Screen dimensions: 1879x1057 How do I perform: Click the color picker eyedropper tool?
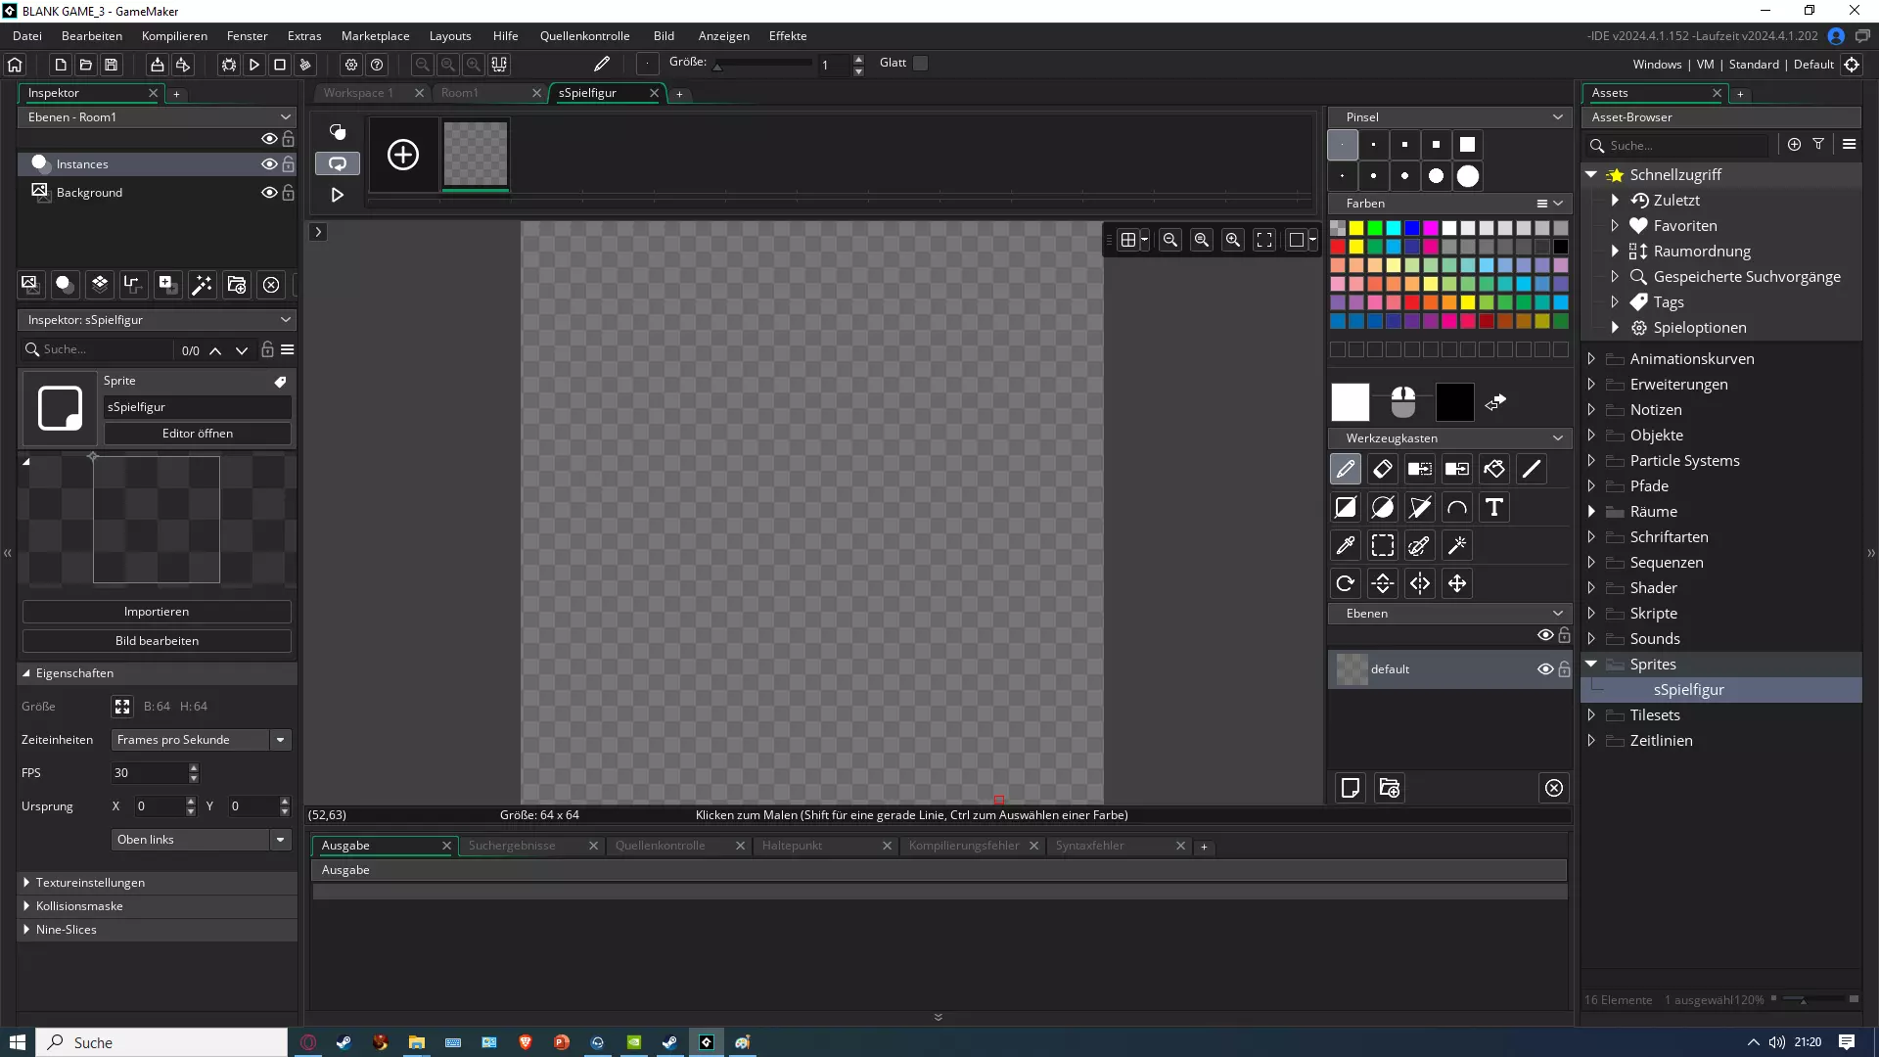(1346, 546)
